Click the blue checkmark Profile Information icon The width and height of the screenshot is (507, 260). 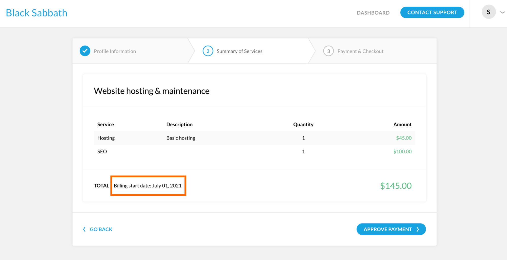tap(85, 51)
